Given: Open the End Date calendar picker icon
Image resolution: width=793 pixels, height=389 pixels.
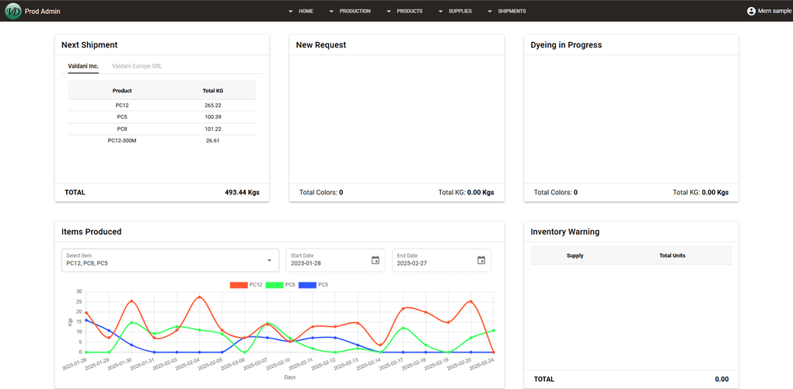Looking at the screenshot, I should coord(481,260).
